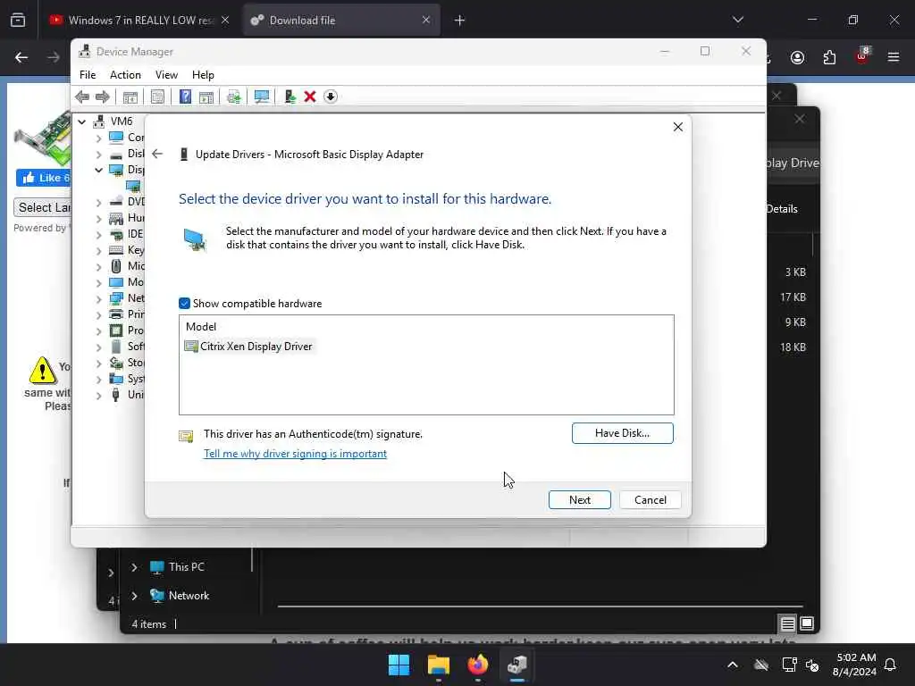The height and width of the screenshot is (686, 915).
Task: Click the Show/Hide Action Pane toolbar icon
Action: 206,96
